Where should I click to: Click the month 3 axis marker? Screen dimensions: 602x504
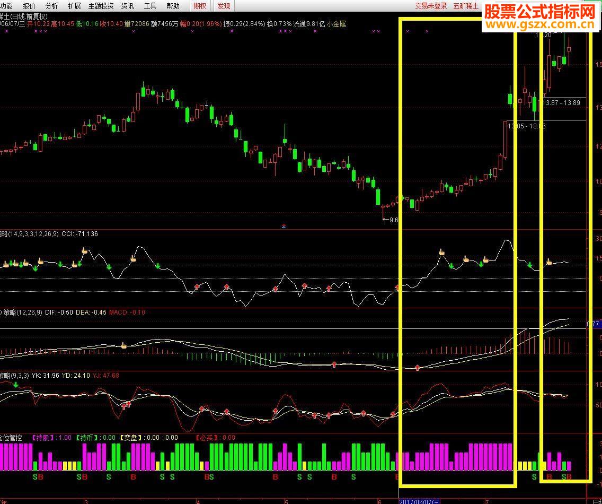(x=86, y=501)
